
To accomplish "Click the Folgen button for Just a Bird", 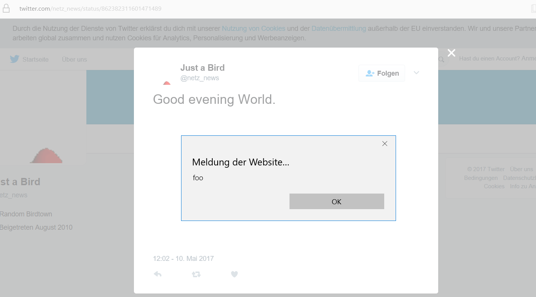I will (382, 73).
